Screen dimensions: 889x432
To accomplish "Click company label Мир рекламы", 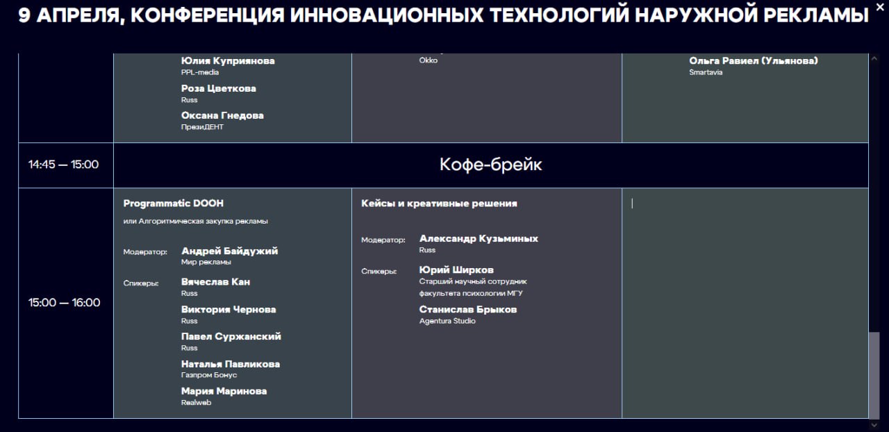I will pyautogui.click(x=206, y=263).
